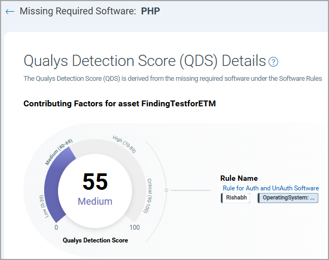Select the OperatingSystem: ... tag
Viewport: 329px width, 260px height.
pyautogui.click(x=288, y=198)
